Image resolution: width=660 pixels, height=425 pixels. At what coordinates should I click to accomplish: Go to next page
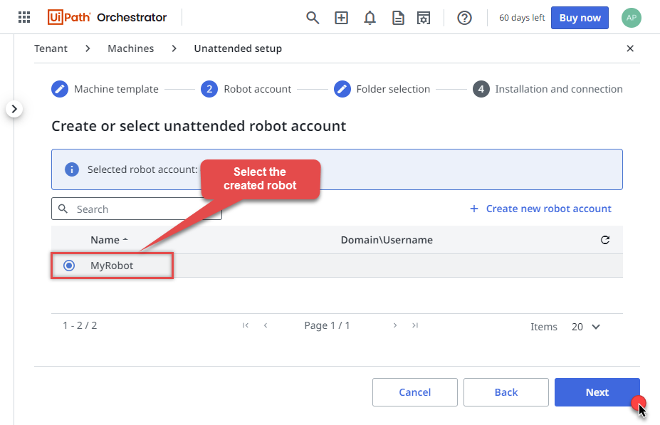pyautogui.click(x=395, y=325)
